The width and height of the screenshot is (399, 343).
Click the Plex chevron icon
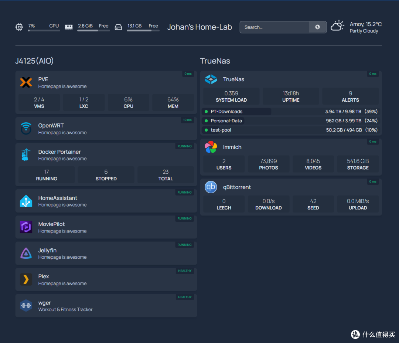26,280
